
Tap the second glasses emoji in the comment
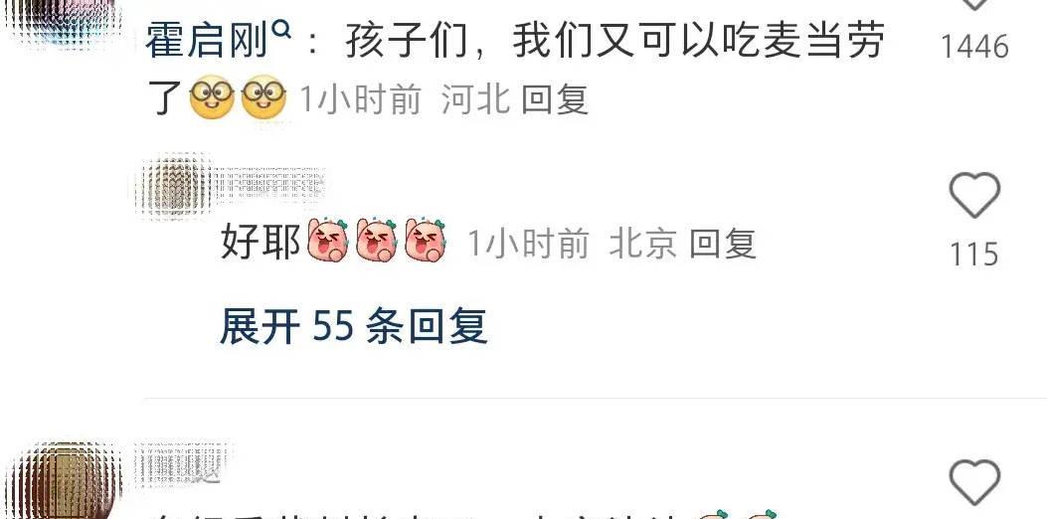point(263,97)
